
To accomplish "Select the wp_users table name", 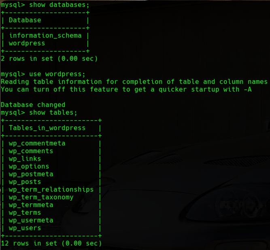I will point(25,228).
